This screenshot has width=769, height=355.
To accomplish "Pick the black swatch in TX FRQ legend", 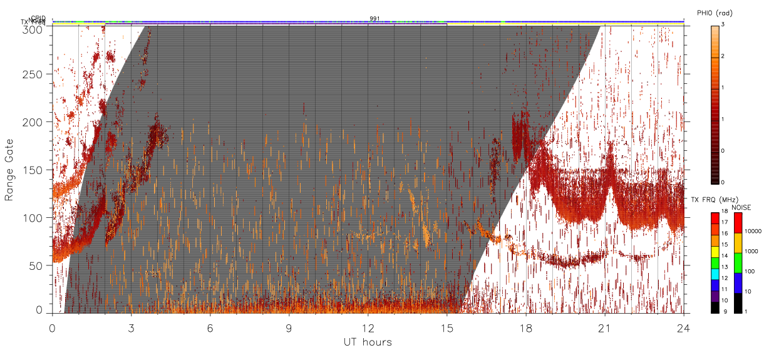I will (715, 307).
